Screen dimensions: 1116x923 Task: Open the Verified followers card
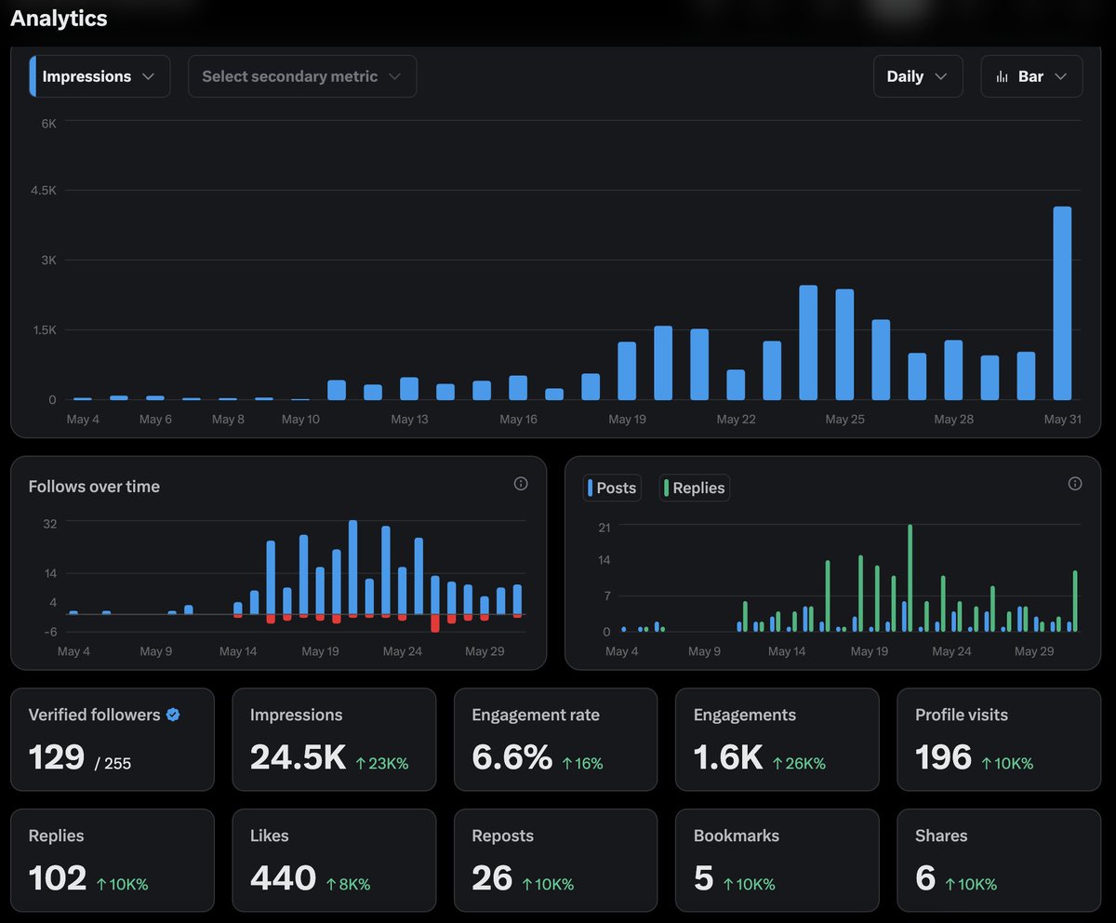click(113, 740)
